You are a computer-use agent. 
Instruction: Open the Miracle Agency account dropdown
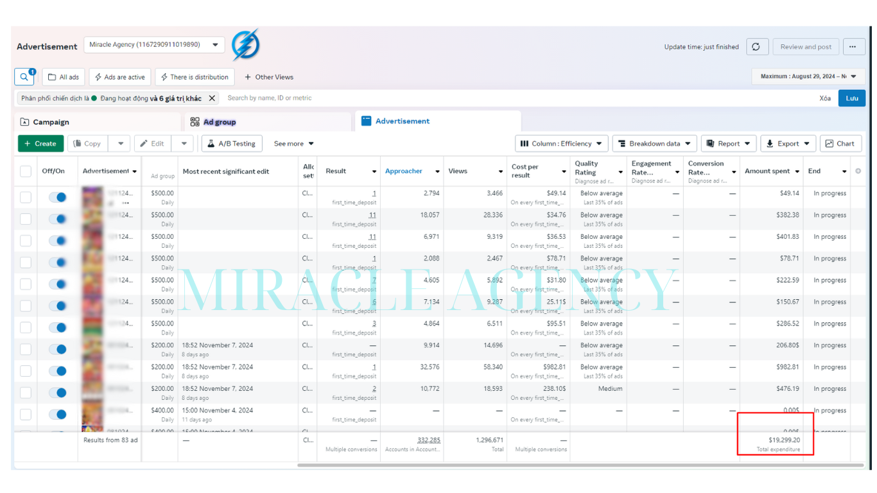pyautogui.click(x=154, y=45)
